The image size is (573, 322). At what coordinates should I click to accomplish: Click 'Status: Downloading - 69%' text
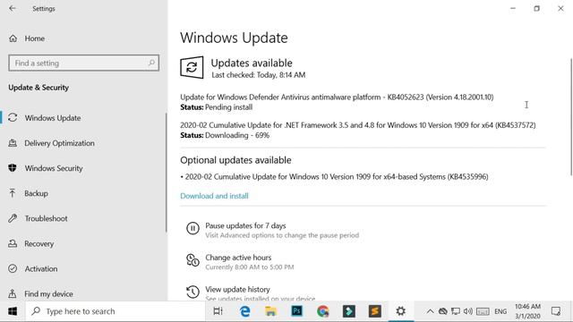pyautogui.click(x=225, y=135)
